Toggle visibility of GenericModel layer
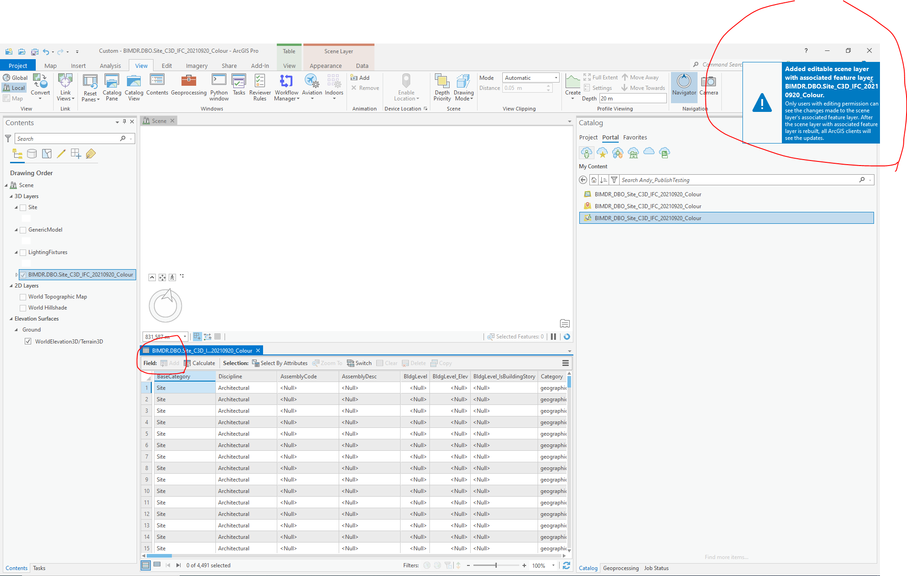 23,230
